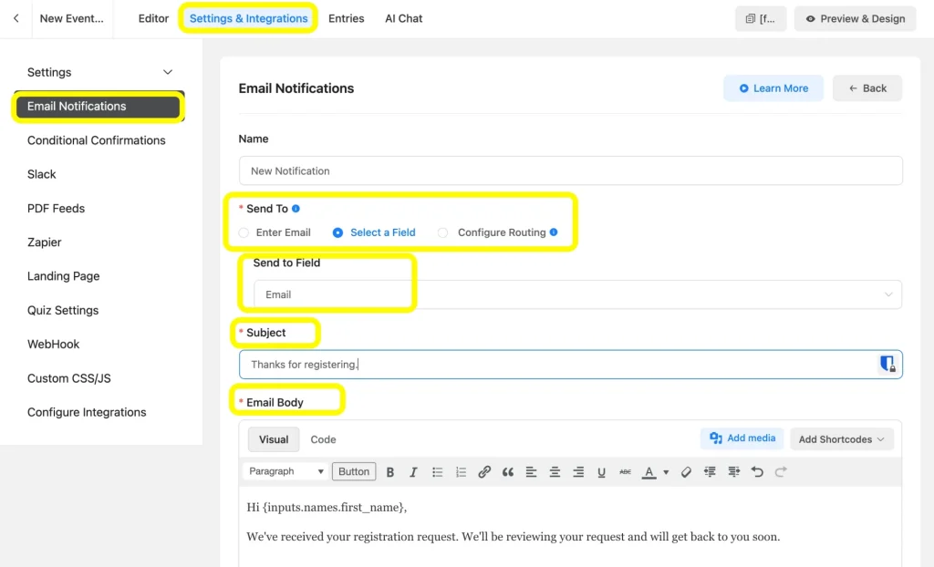
Task: Insert a link using the chain icon
Action: 484,471
